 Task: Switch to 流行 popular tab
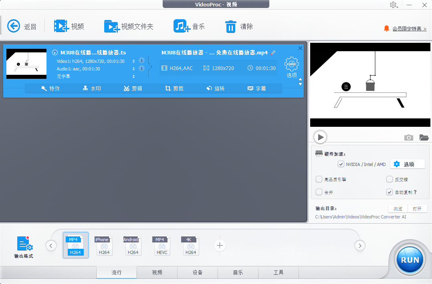[x=117, y=272]
